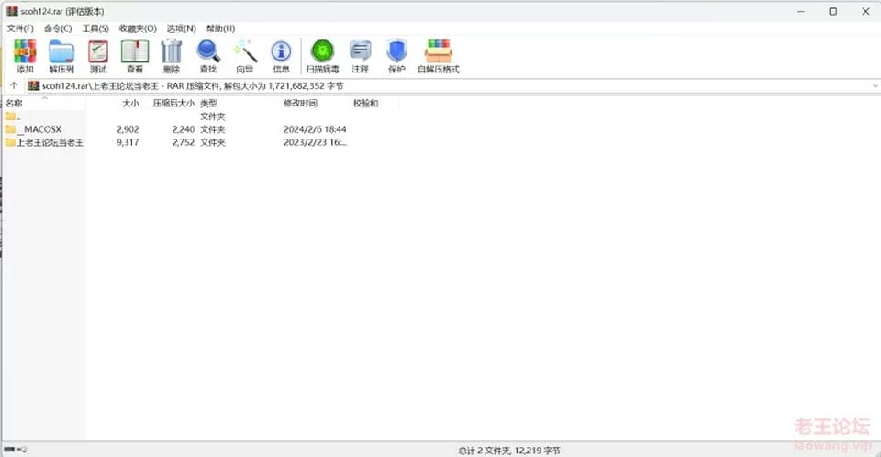Click packed size value 2,240
This screenshot has height=457, width=881.
click(x=184, y=129)
